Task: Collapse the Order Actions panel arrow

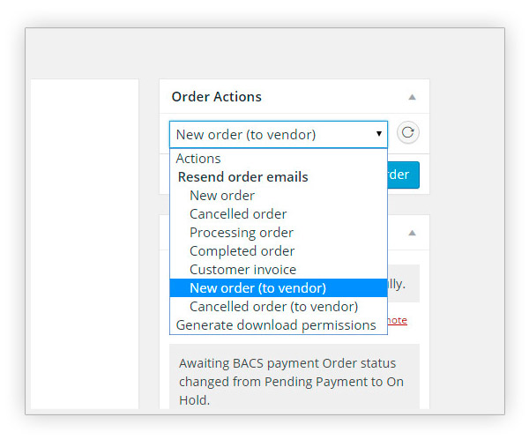Action: [412, 97]
